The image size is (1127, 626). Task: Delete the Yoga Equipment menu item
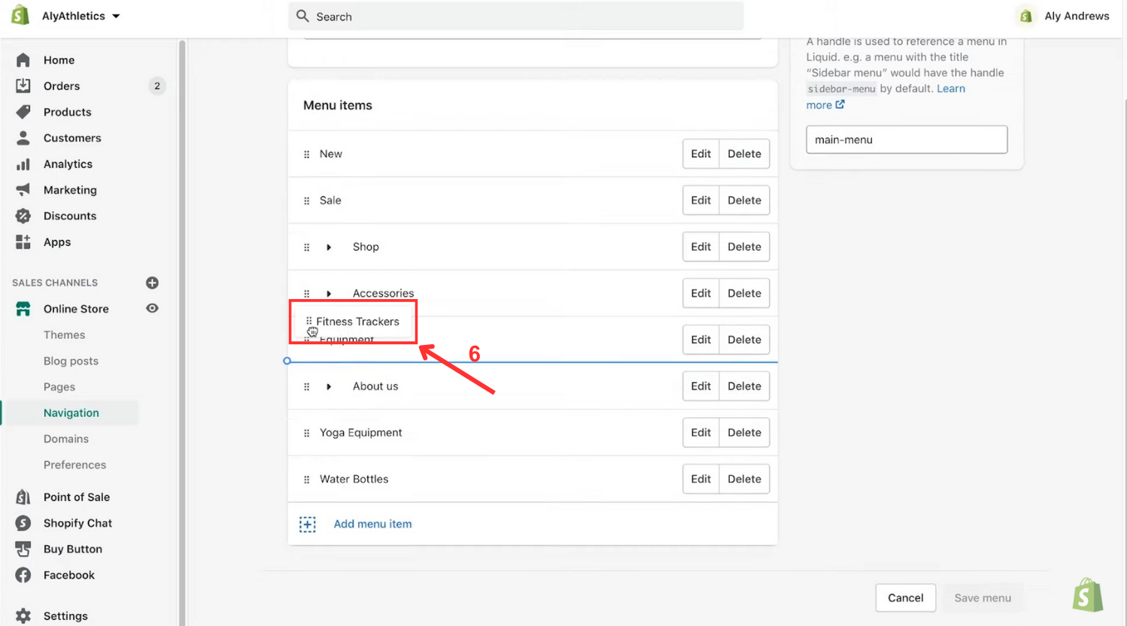744,433
